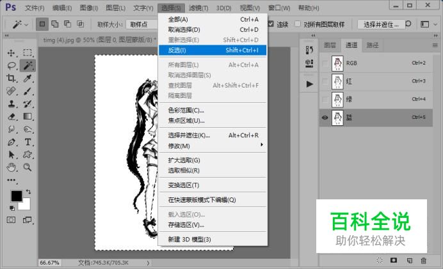Select the History Brush tool
The width and height of the screenshot is (443, 269).
click(x=28, y=104)
